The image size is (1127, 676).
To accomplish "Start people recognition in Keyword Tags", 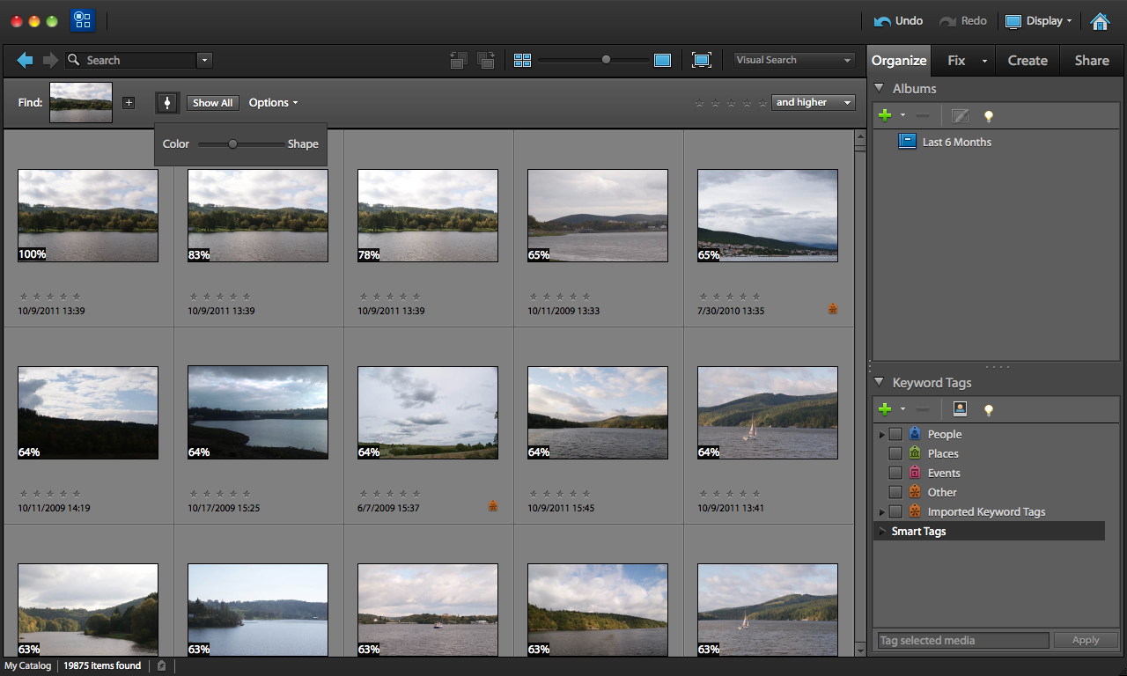I will click(961, 409).
